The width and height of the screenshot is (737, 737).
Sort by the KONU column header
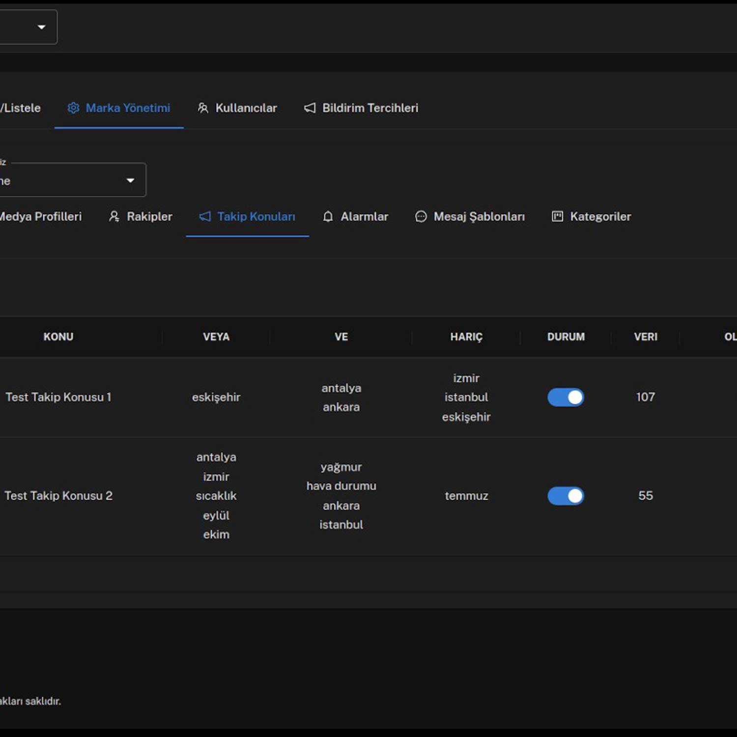[x=58, y=337]
